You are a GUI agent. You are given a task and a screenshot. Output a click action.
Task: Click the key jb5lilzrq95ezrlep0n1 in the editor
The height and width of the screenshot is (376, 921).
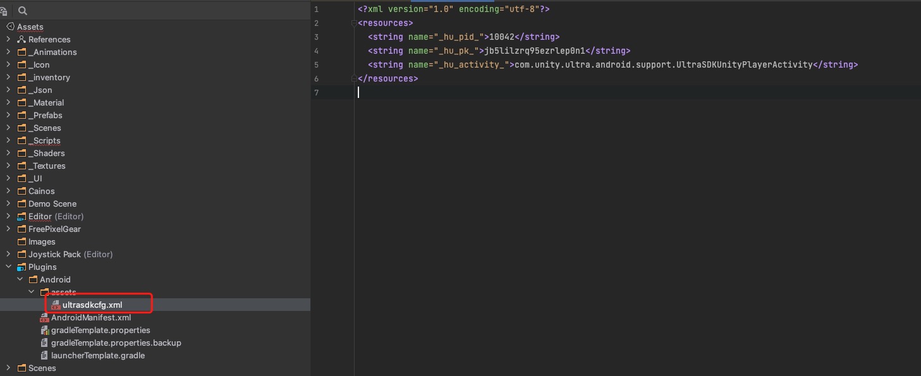click(535, 51)
